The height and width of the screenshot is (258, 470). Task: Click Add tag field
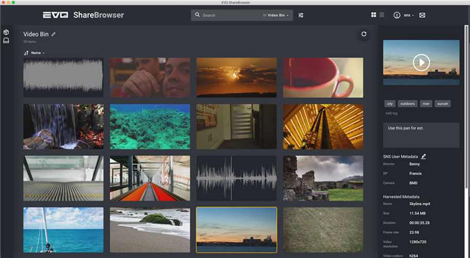(x=391, y=113)
